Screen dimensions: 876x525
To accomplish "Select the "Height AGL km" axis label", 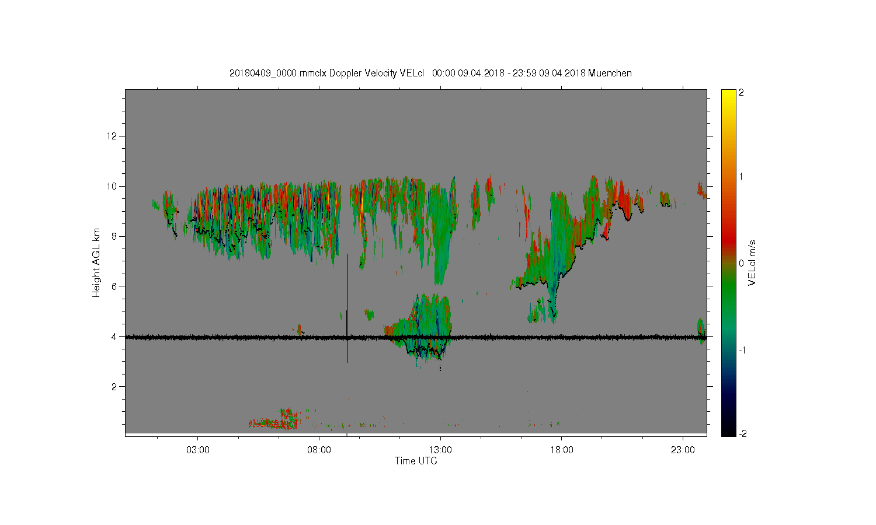I will click(x=96, y=262).
